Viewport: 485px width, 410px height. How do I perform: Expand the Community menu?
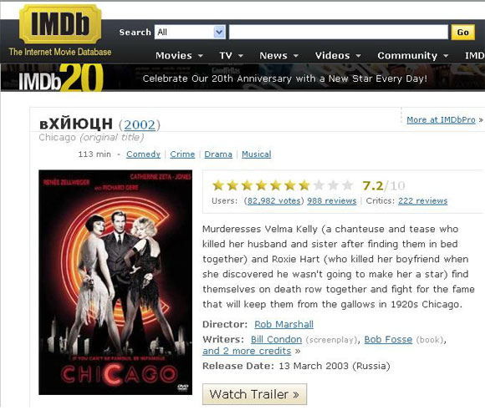point(412,56)
